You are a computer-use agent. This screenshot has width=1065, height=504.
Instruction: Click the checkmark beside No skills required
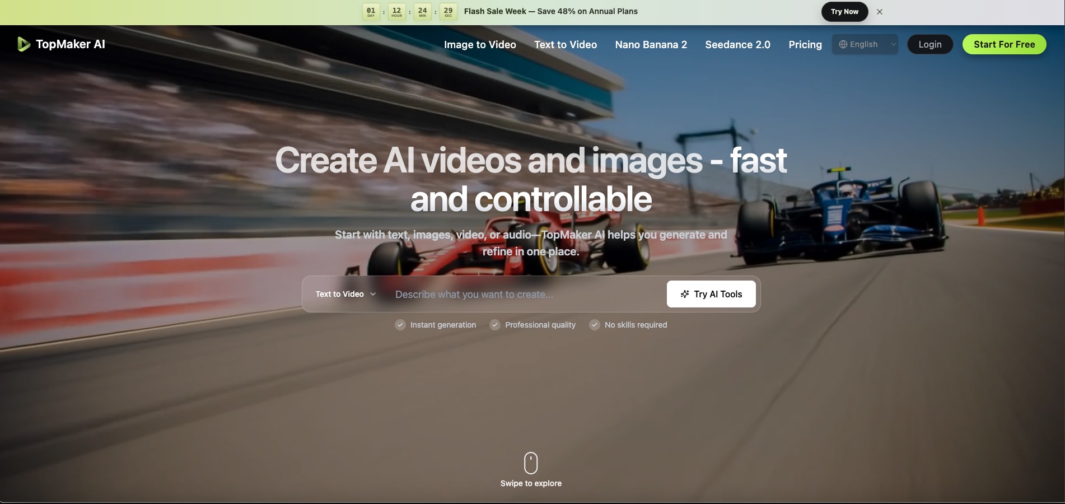(x=594, y=325)
